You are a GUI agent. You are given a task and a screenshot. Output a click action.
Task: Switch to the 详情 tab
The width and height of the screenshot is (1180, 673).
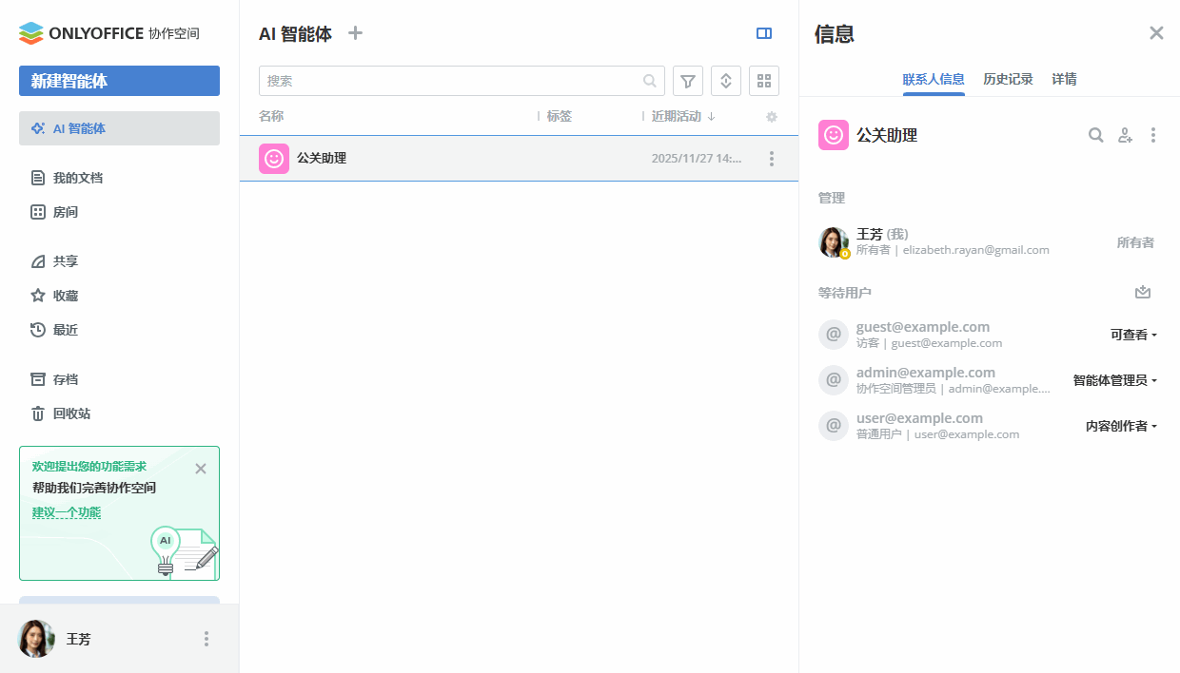click(1064, 79)
